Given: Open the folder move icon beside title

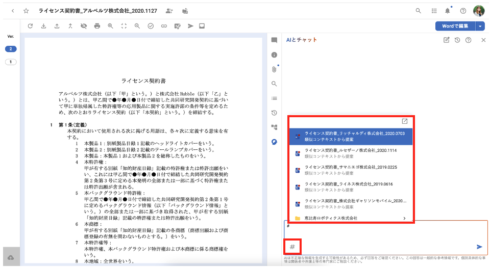Looking at the screenshot, I should coord(185,11).
